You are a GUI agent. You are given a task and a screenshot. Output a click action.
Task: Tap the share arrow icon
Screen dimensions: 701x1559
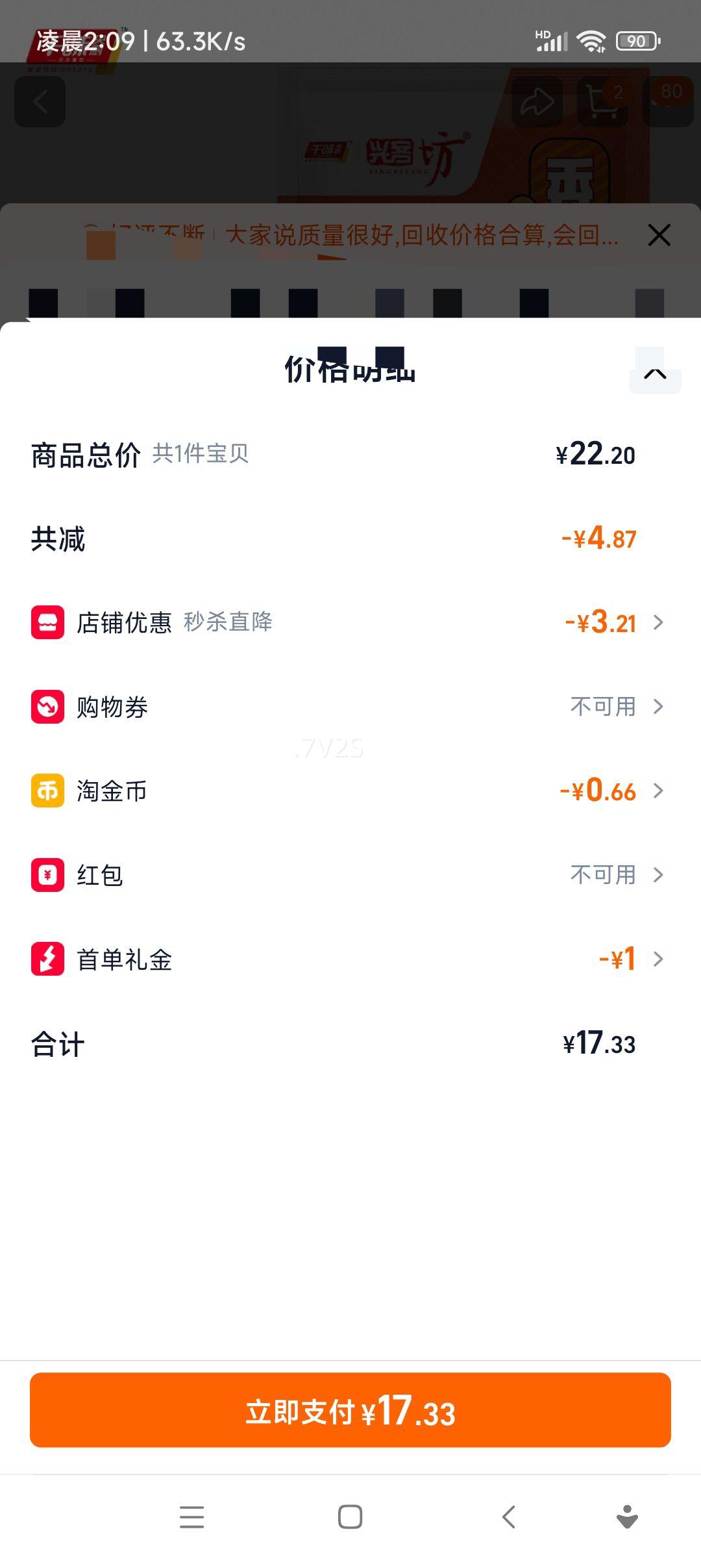[x=537, y=102]
